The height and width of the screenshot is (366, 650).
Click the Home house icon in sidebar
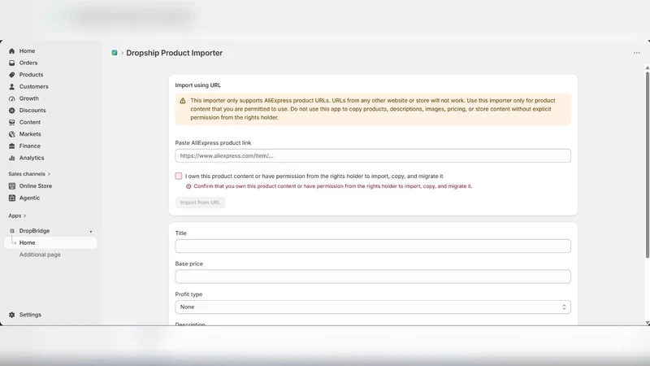(x=11, y=51)
